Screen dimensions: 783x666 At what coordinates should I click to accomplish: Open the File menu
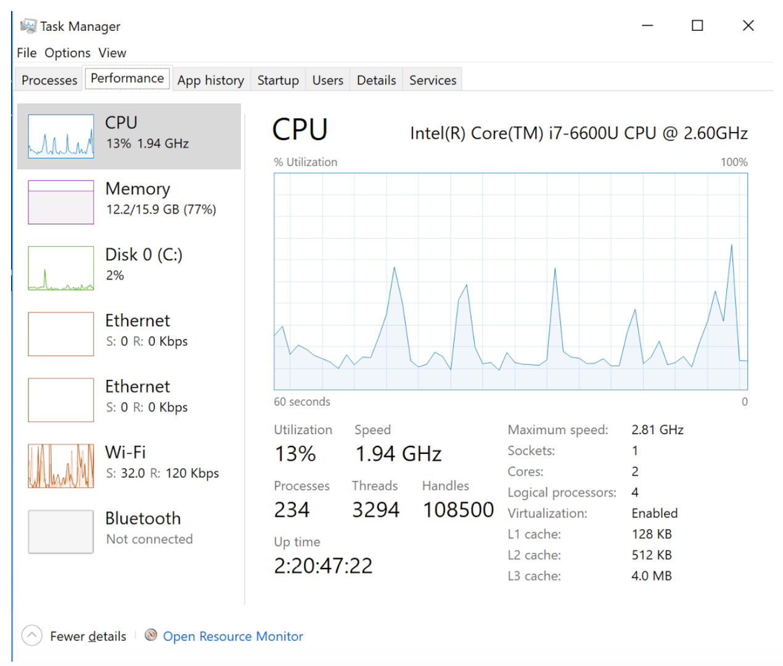coord(27,53)
